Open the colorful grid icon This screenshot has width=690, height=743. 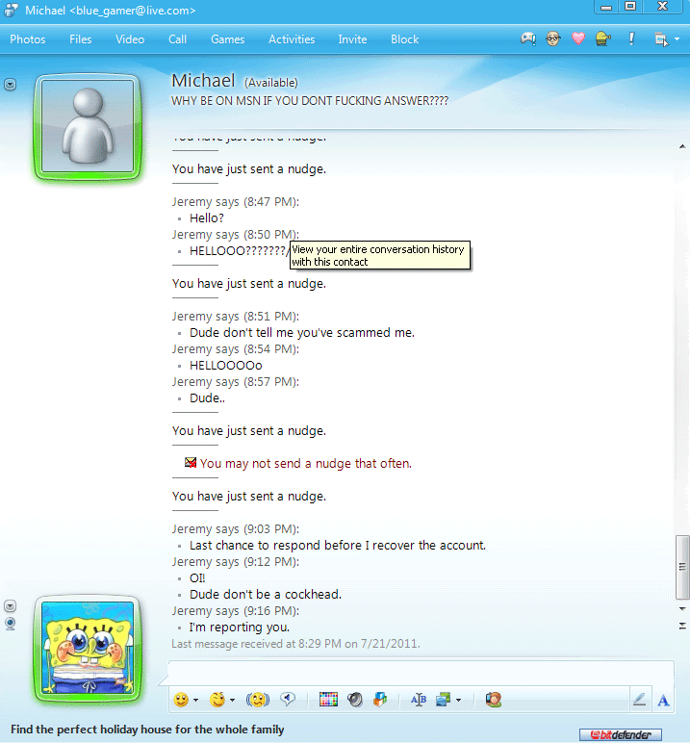[x=328, y=700]
